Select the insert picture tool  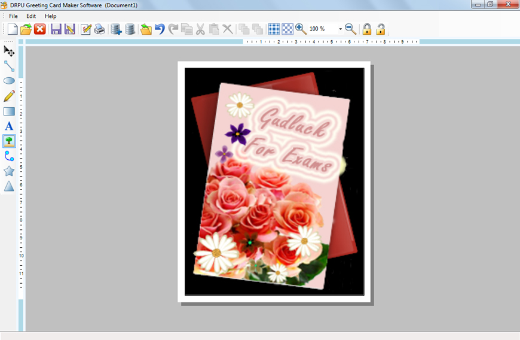point(9,141)
